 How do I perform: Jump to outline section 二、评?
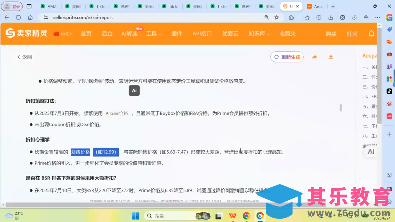point(369,77)
